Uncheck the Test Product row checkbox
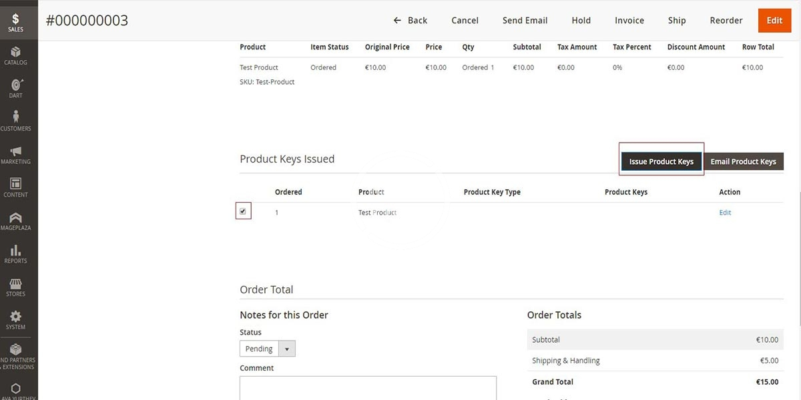This screenshot has width=801, height=400. [243, 212]
